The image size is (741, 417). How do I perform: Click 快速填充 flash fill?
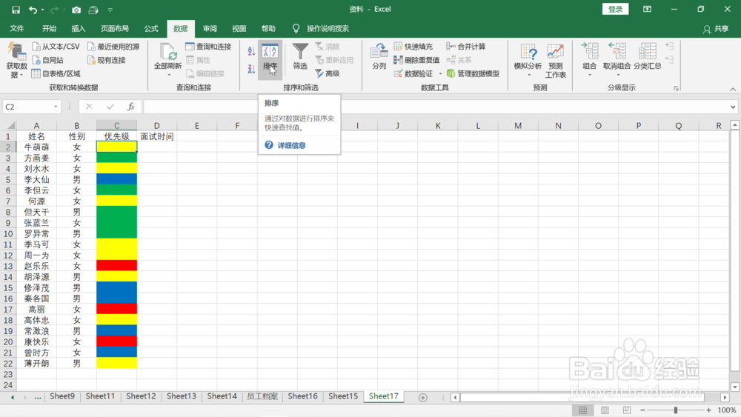[x=413, y=46]
